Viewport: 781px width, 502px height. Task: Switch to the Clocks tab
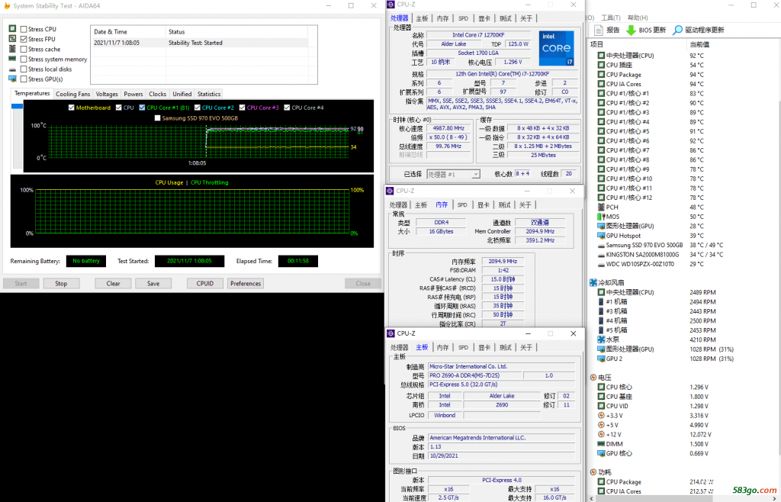coord(157,94)
